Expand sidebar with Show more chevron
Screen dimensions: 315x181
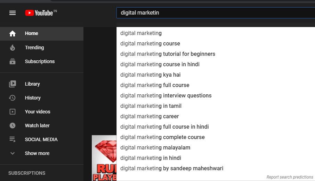pyautogui.click(x=13, y=153)
